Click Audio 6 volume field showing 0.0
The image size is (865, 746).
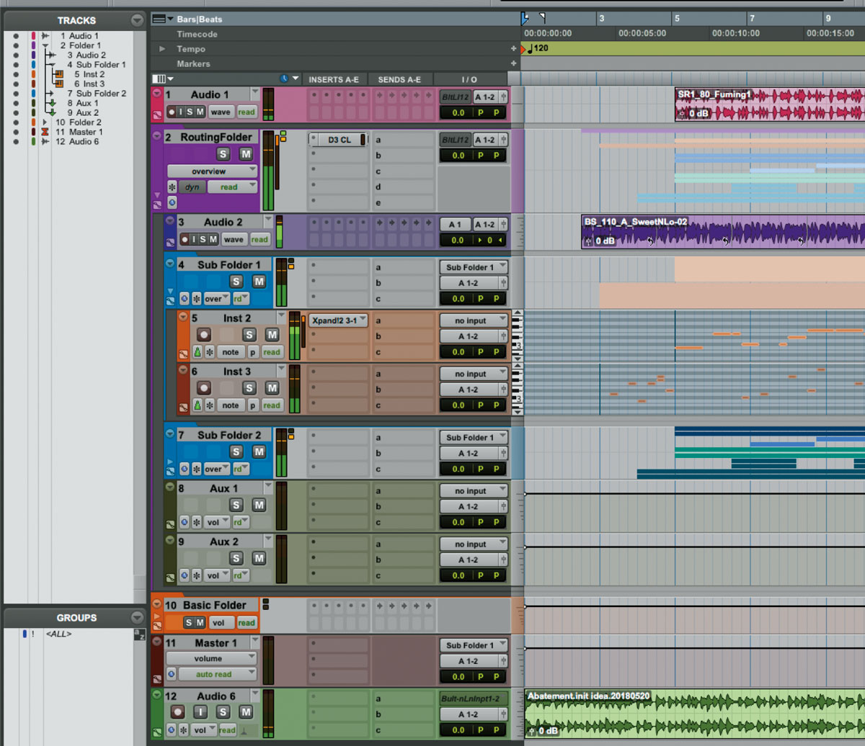456,730
